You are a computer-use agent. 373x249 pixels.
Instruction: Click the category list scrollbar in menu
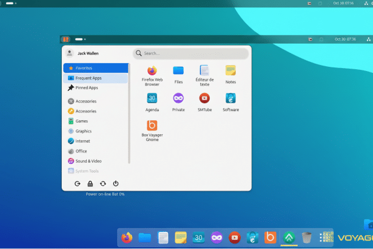pyautogui.click(x=129, y=114)
